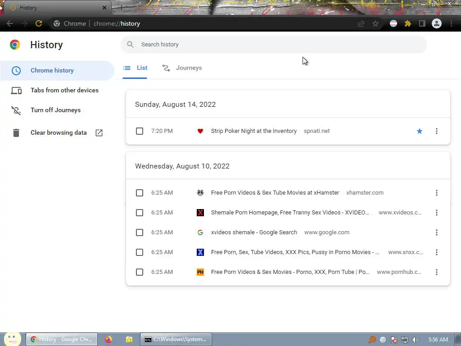461x346 pixels.
Task: Click the external link icon after Clear browsing data
Action: coord(99,133)
